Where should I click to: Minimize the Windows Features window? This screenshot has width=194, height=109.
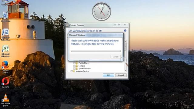click(x=115, y=25)
